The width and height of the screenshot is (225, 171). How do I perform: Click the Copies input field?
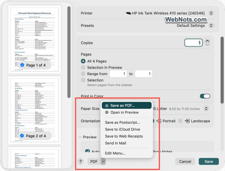click(x=193, y=43)
